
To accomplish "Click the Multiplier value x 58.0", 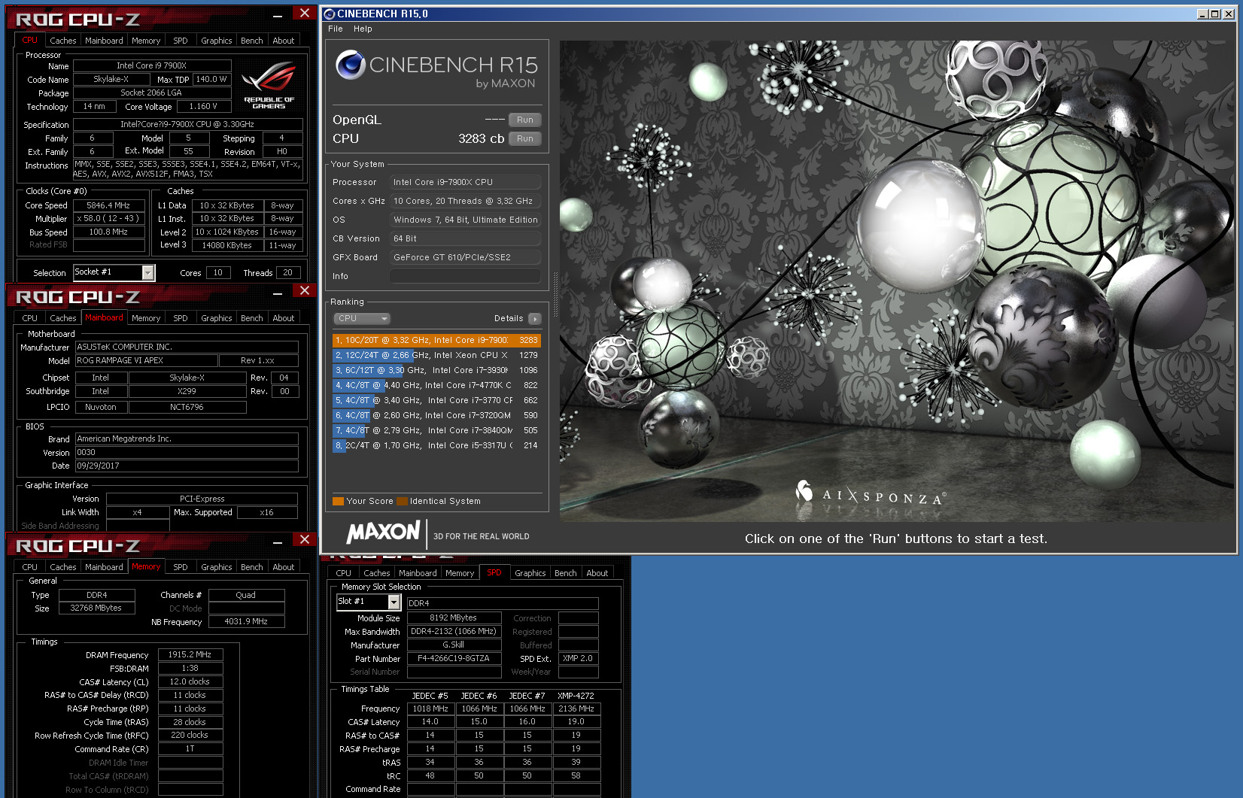I will pos(108,219).
